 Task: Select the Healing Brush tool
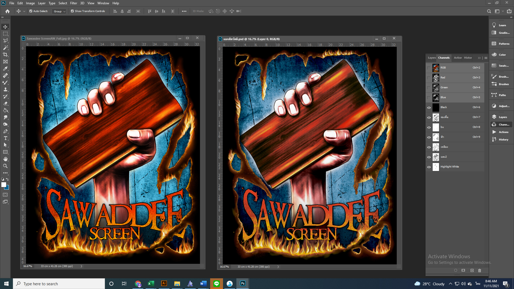click(5, 75)
